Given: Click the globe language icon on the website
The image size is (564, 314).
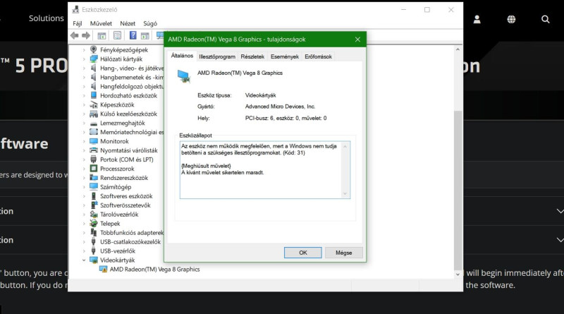Looking at the screenshot, I should click(511, 19).
